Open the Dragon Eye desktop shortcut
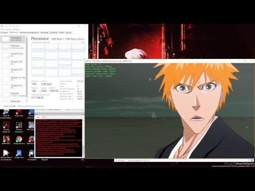Screen dimensions: 255x191 tap(19, 113)
